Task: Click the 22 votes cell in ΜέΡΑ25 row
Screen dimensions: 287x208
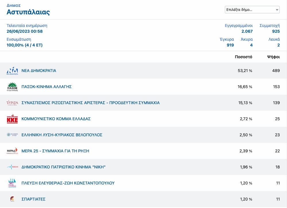Action: (278, 151)
